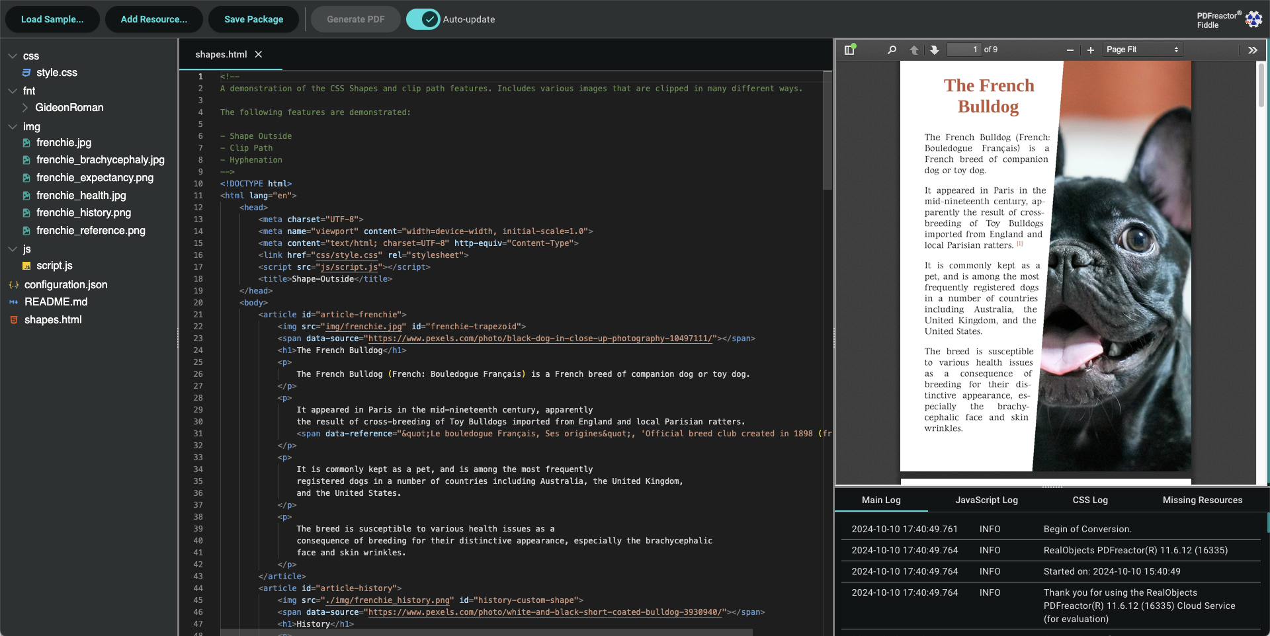Open the Page Fit zoom dropdown

[x=1142, y=49]
